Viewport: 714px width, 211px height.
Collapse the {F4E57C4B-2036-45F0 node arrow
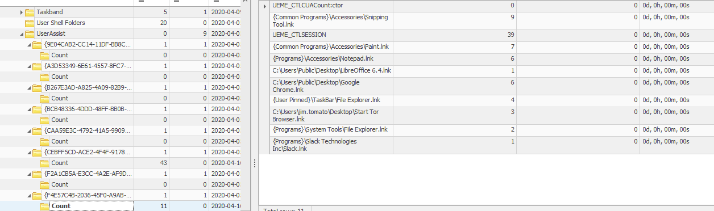tap(30, 195)
